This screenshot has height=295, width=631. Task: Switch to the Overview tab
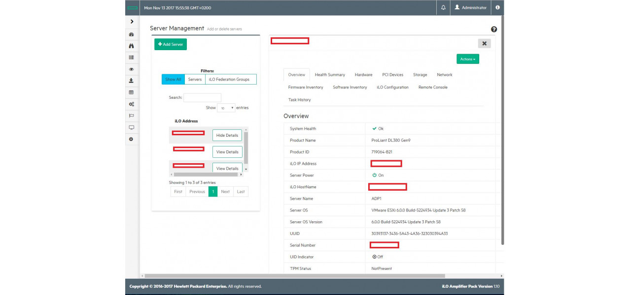pyautogui.click(x=297, y=75)
